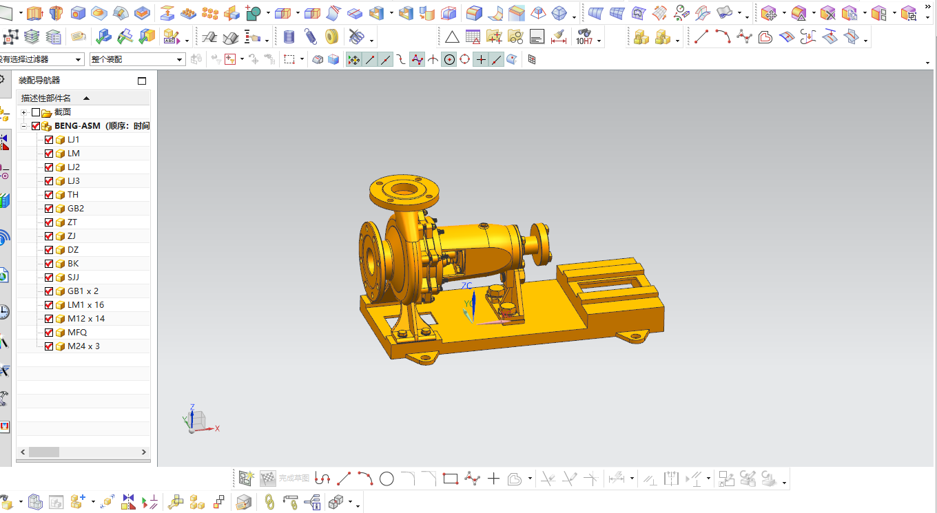The height and width of the screenshot is (513, 937).
Task: Select the Arc curve tool in top toolbar
Action: click(x=722, y=37)
